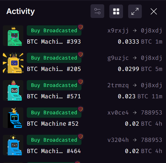Open buyer address 0j8xdj in #571 row

[151, 85]
